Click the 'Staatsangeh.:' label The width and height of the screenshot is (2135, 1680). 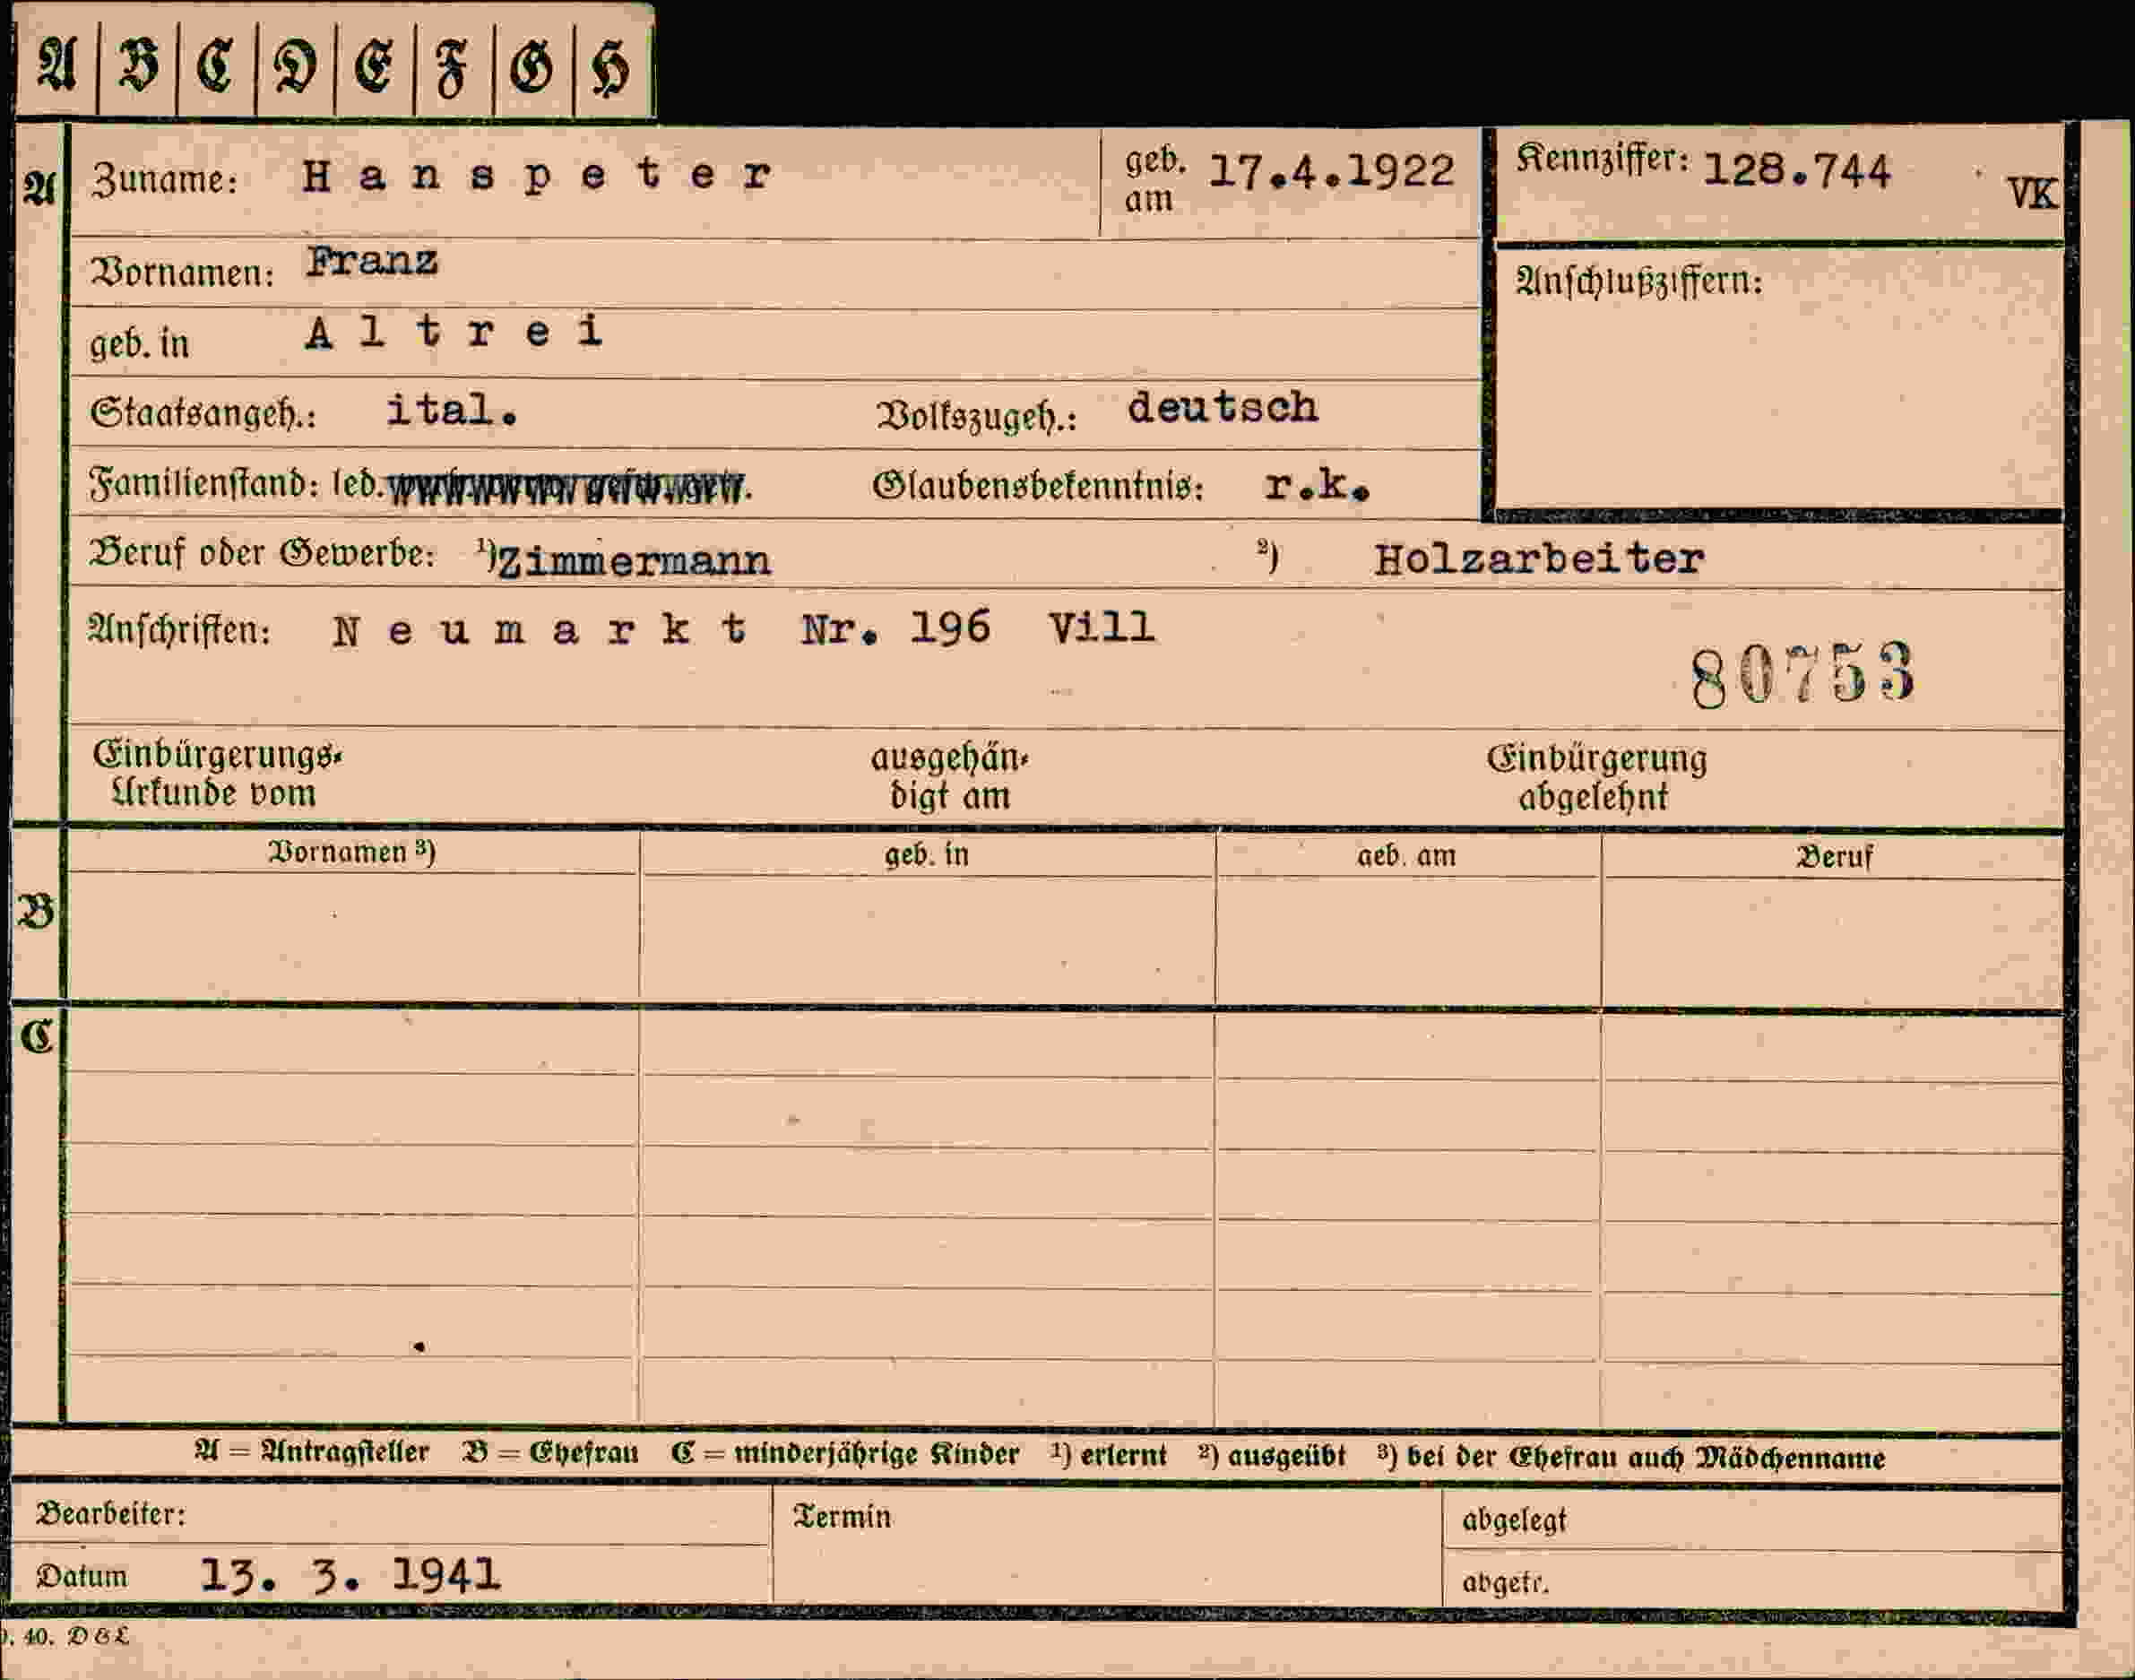pos(203,413)
